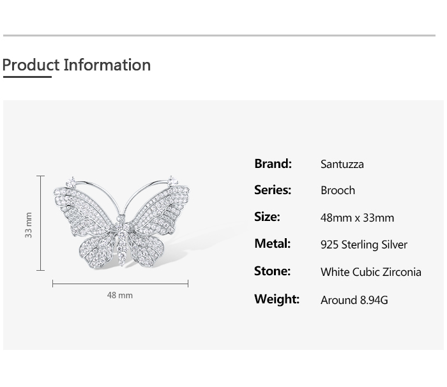The image size is (447, 387).
Task: Click the Series: label
Action: [273, 190]
